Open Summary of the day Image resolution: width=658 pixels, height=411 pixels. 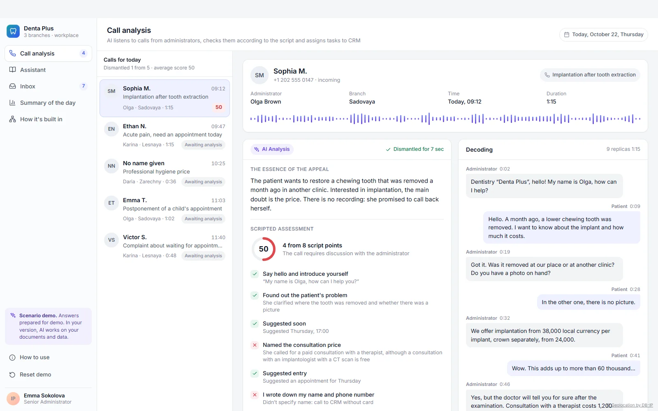[x=48, y=103]
